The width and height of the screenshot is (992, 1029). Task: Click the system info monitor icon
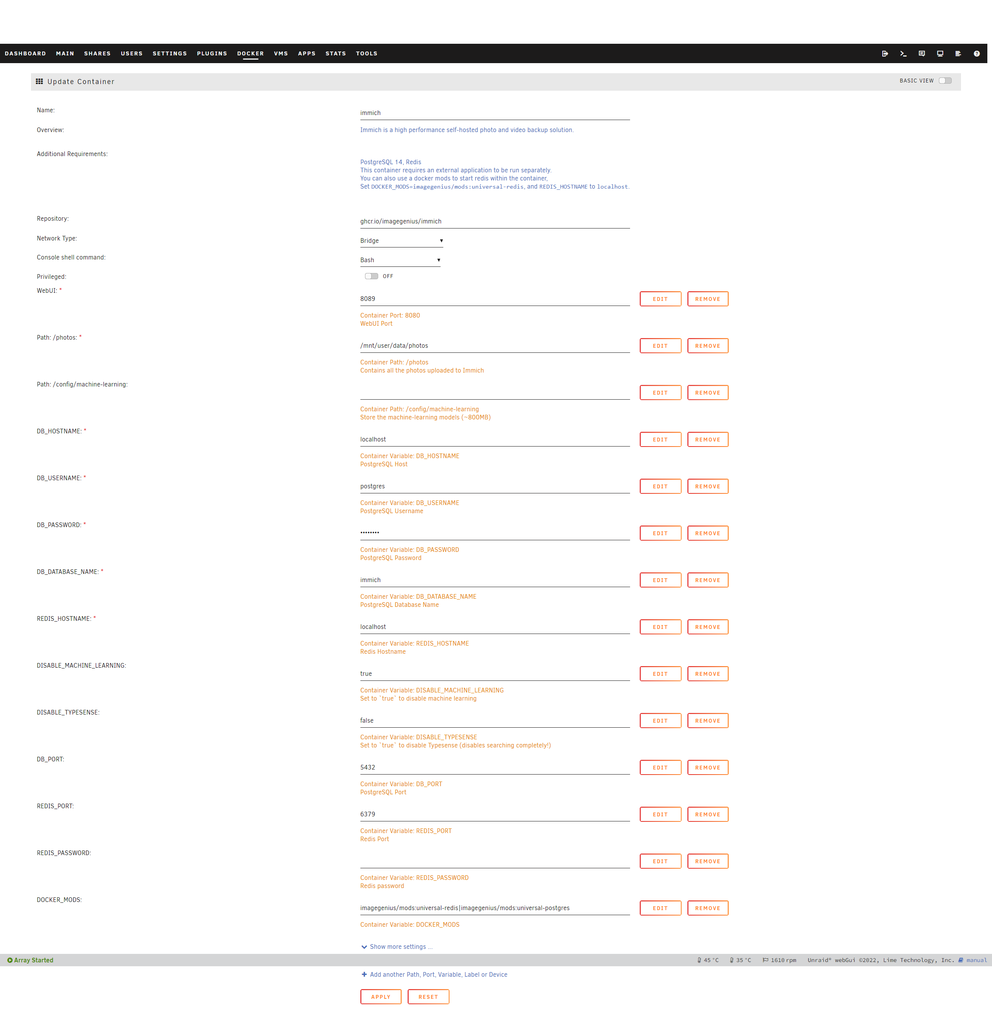940,53
